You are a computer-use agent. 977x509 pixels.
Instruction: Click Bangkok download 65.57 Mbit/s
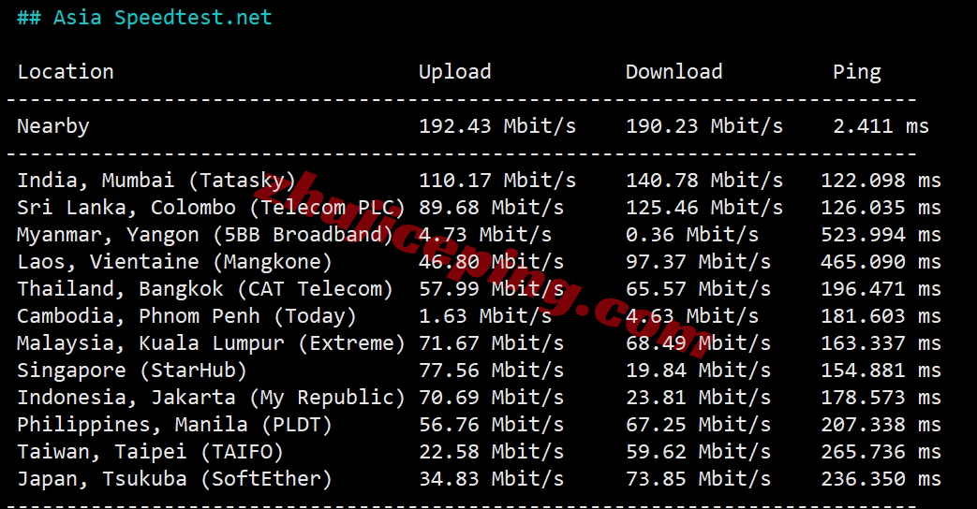coord(698,289)
